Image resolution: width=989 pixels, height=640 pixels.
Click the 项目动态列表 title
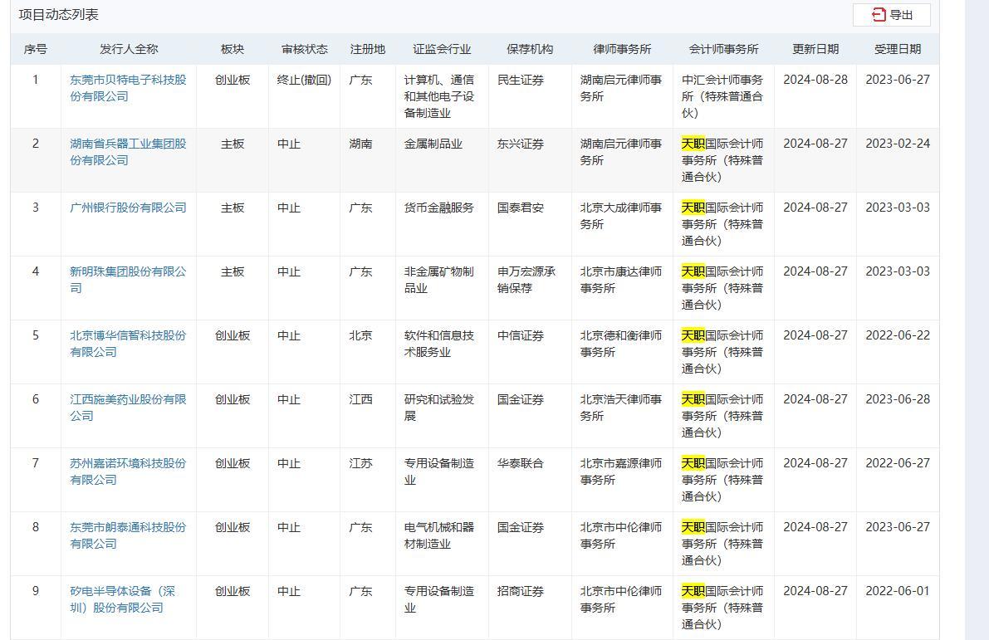tap(59, 14)
